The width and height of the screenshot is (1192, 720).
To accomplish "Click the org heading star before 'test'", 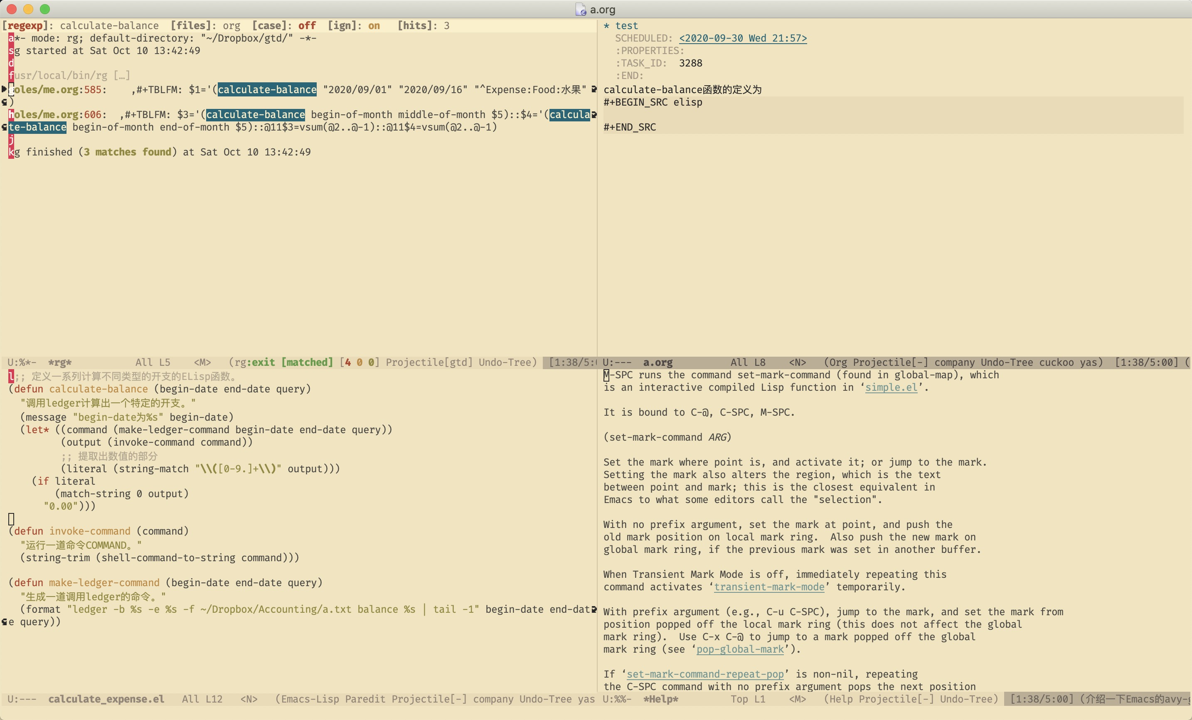I will coord(607,26).
